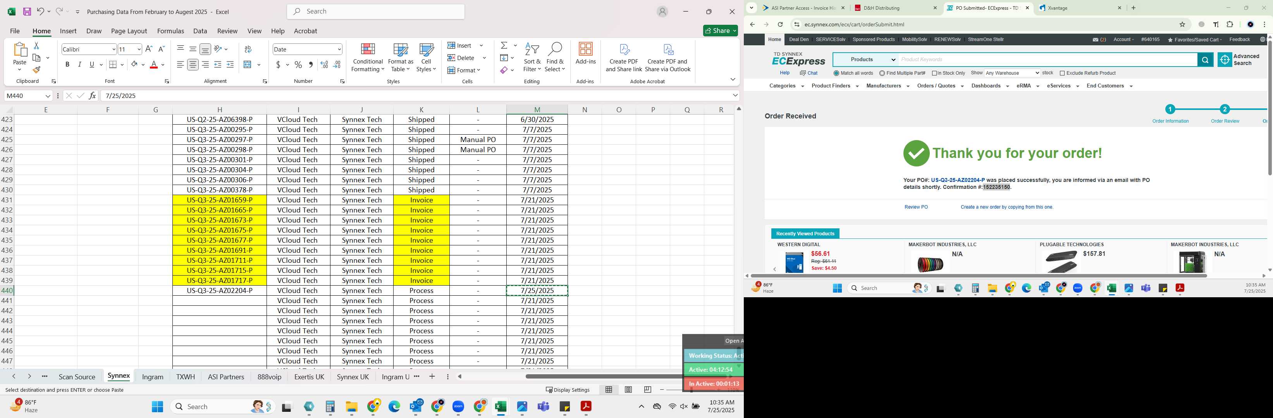Create PDF and Share link
This screenshot has height=418, width=1273.
(x=624, y=58)
